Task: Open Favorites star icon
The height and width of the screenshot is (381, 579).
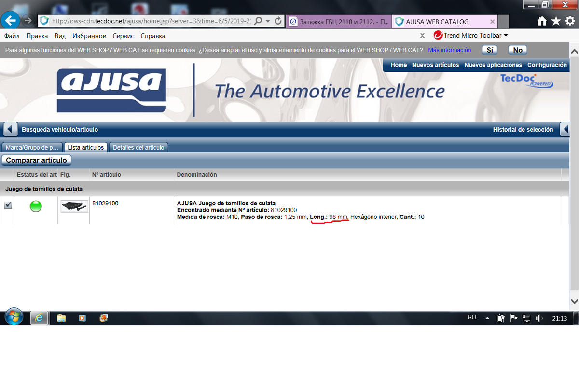Action: click(x=556, y=21)
